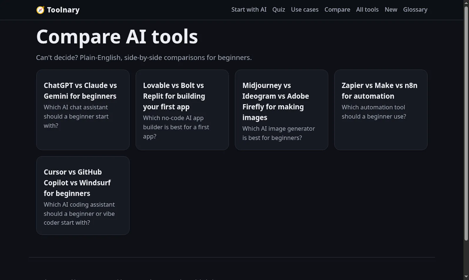The width and height of the screenshot is (469, 280).
Task: Open Midjourney vs Ideogram vs Adobe Firefly card
Action: coord(281,110)
